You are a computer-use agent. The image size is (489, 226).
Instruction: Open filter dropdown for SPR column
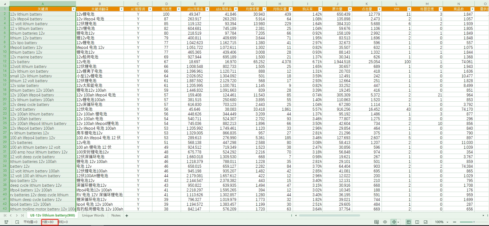[x=409, y=9]
